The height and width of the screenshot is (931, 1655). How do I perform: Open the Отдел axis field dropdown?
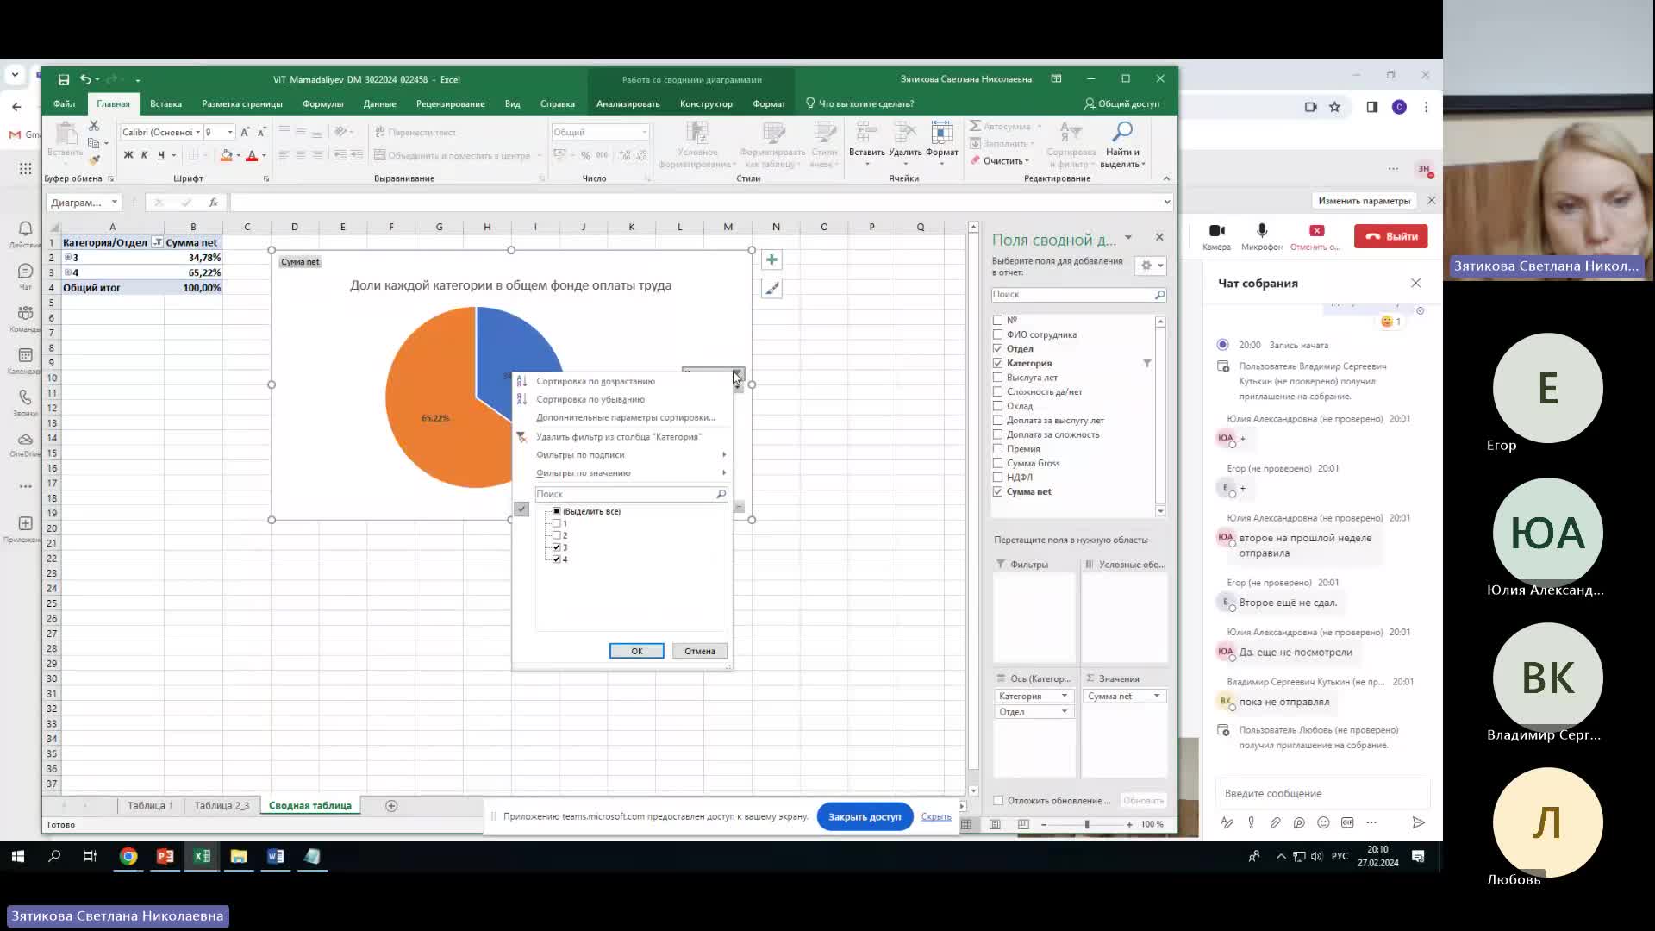point(1064,712)
